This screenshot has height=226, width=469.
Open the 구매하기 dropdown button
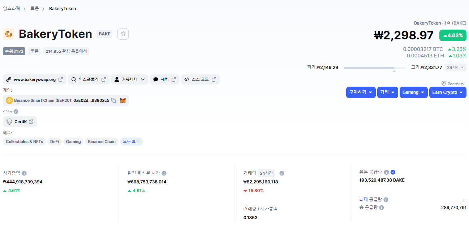click(x=360, y=92)
